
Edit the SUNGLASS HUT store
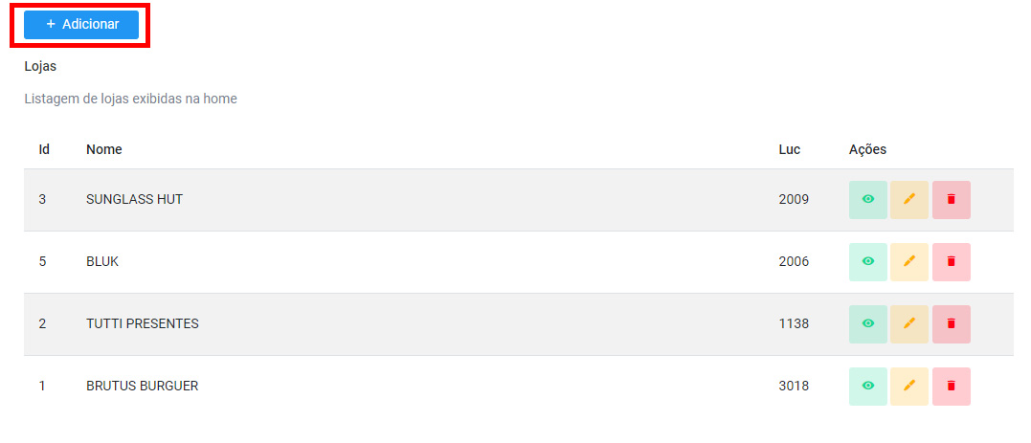(x=909, y=200)
